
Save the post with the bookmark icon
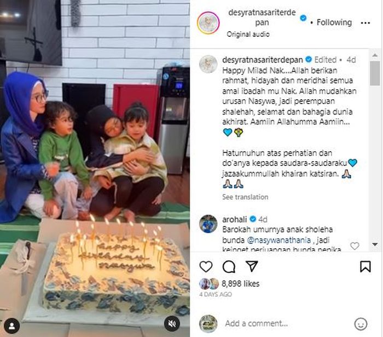tap(365, 266)
